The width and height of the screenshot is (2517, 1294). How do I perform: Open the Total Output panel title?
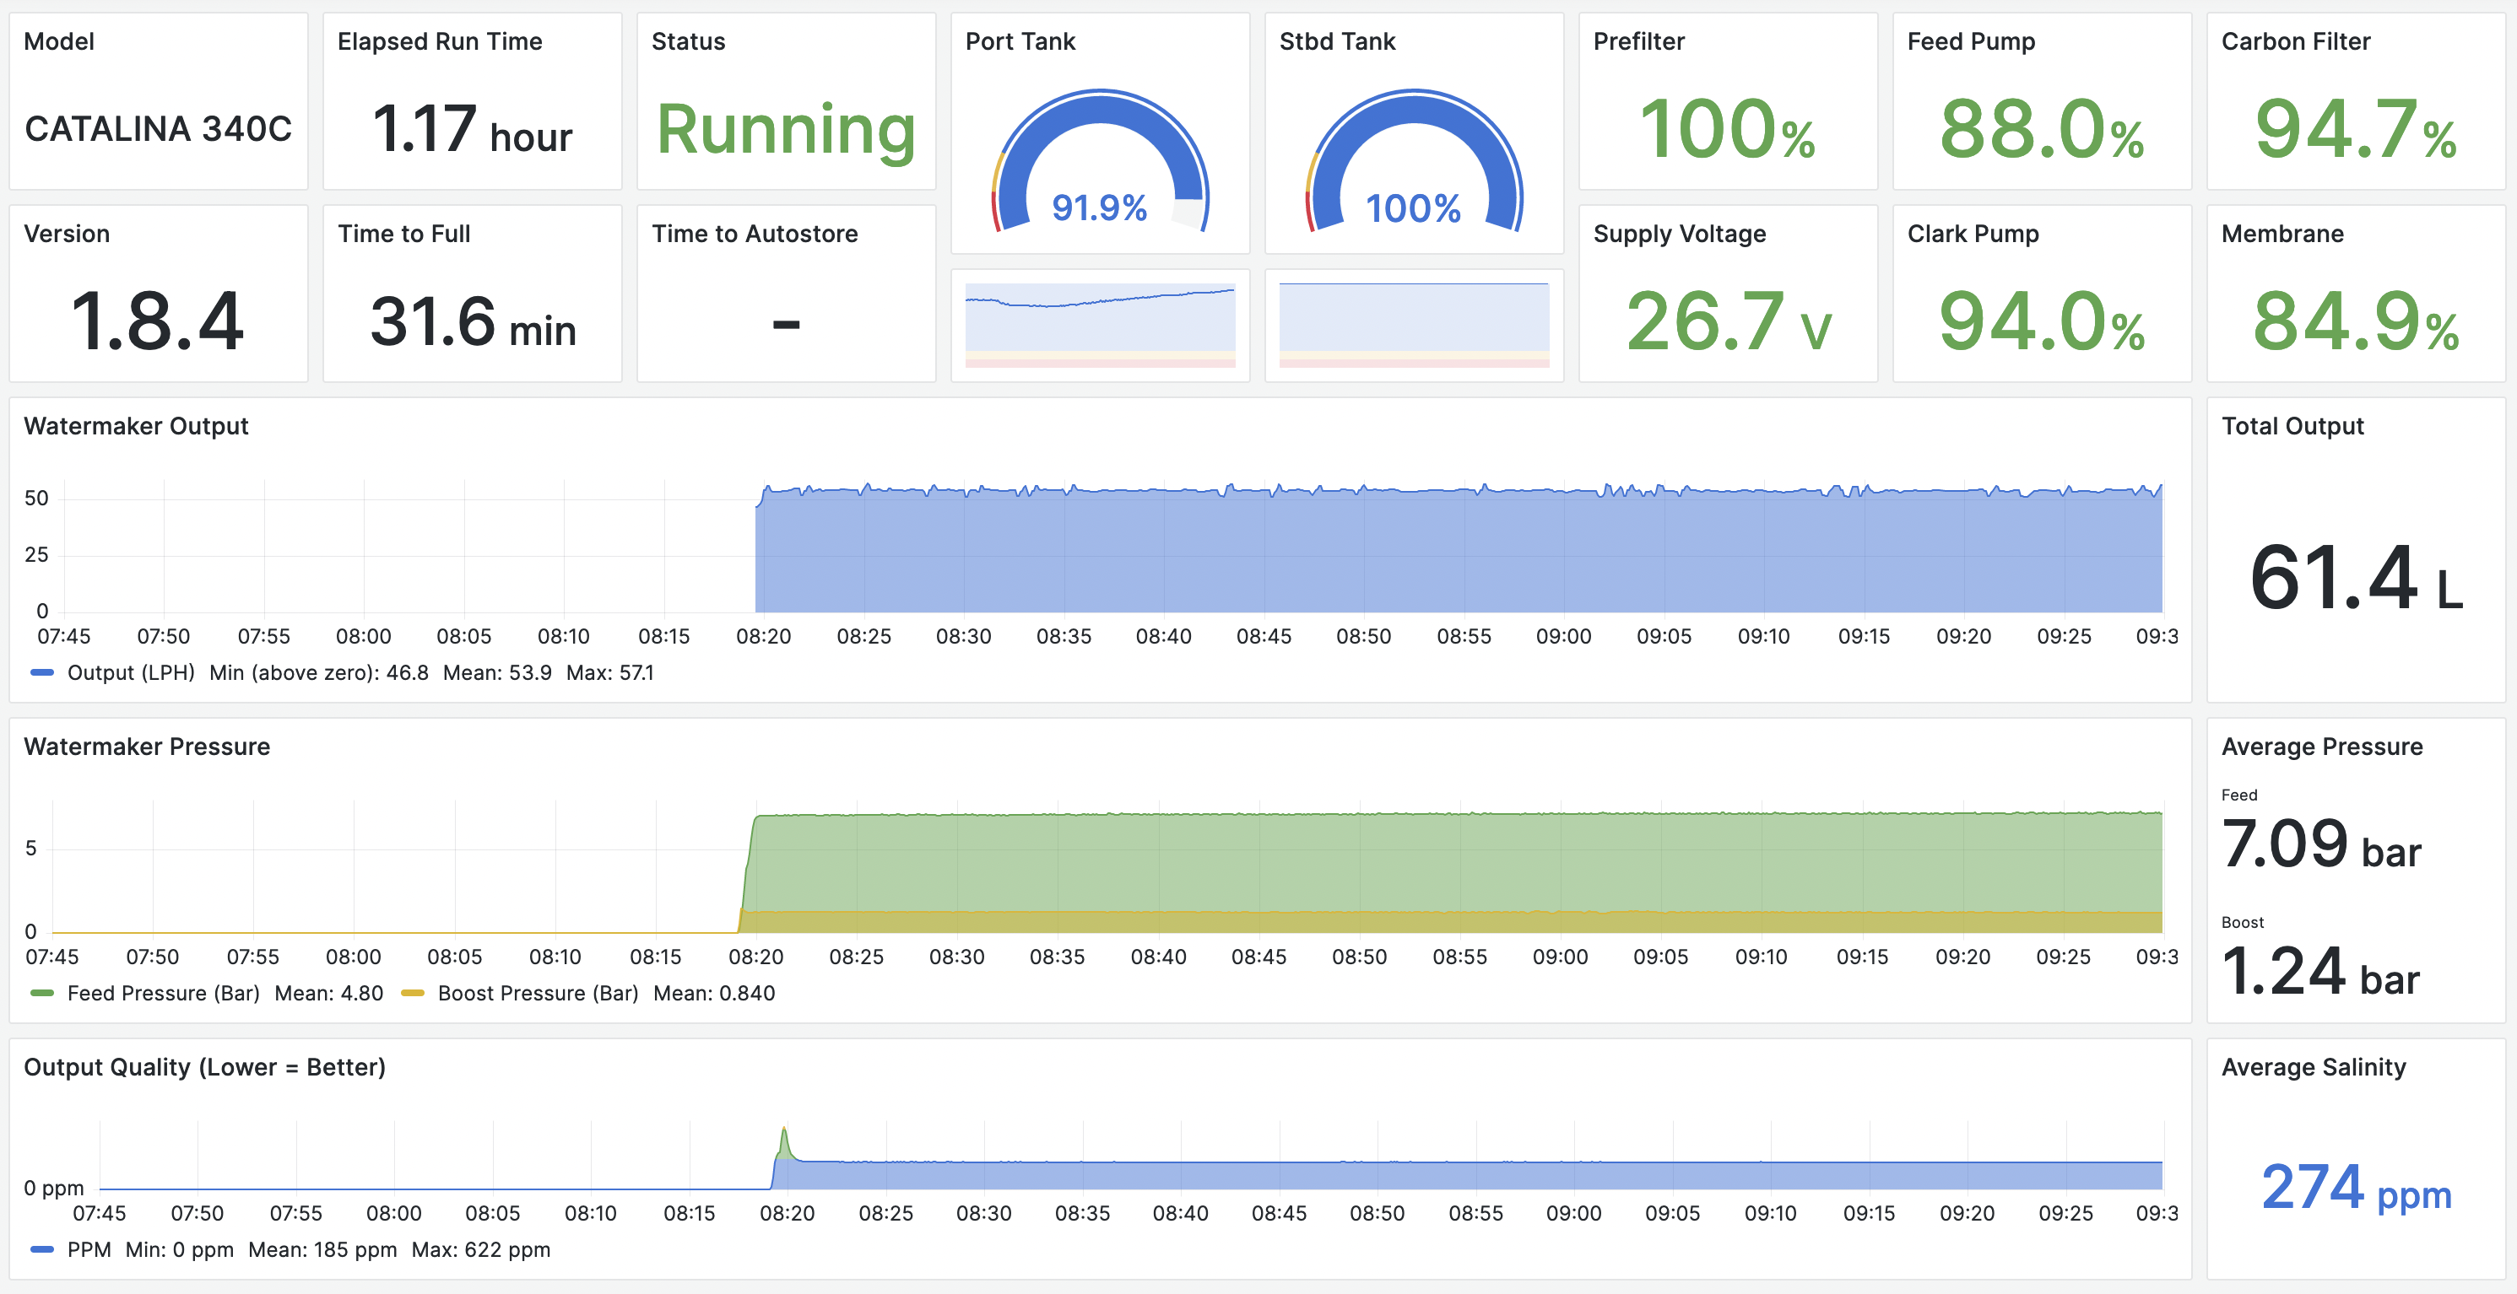tap(2292, 426)
